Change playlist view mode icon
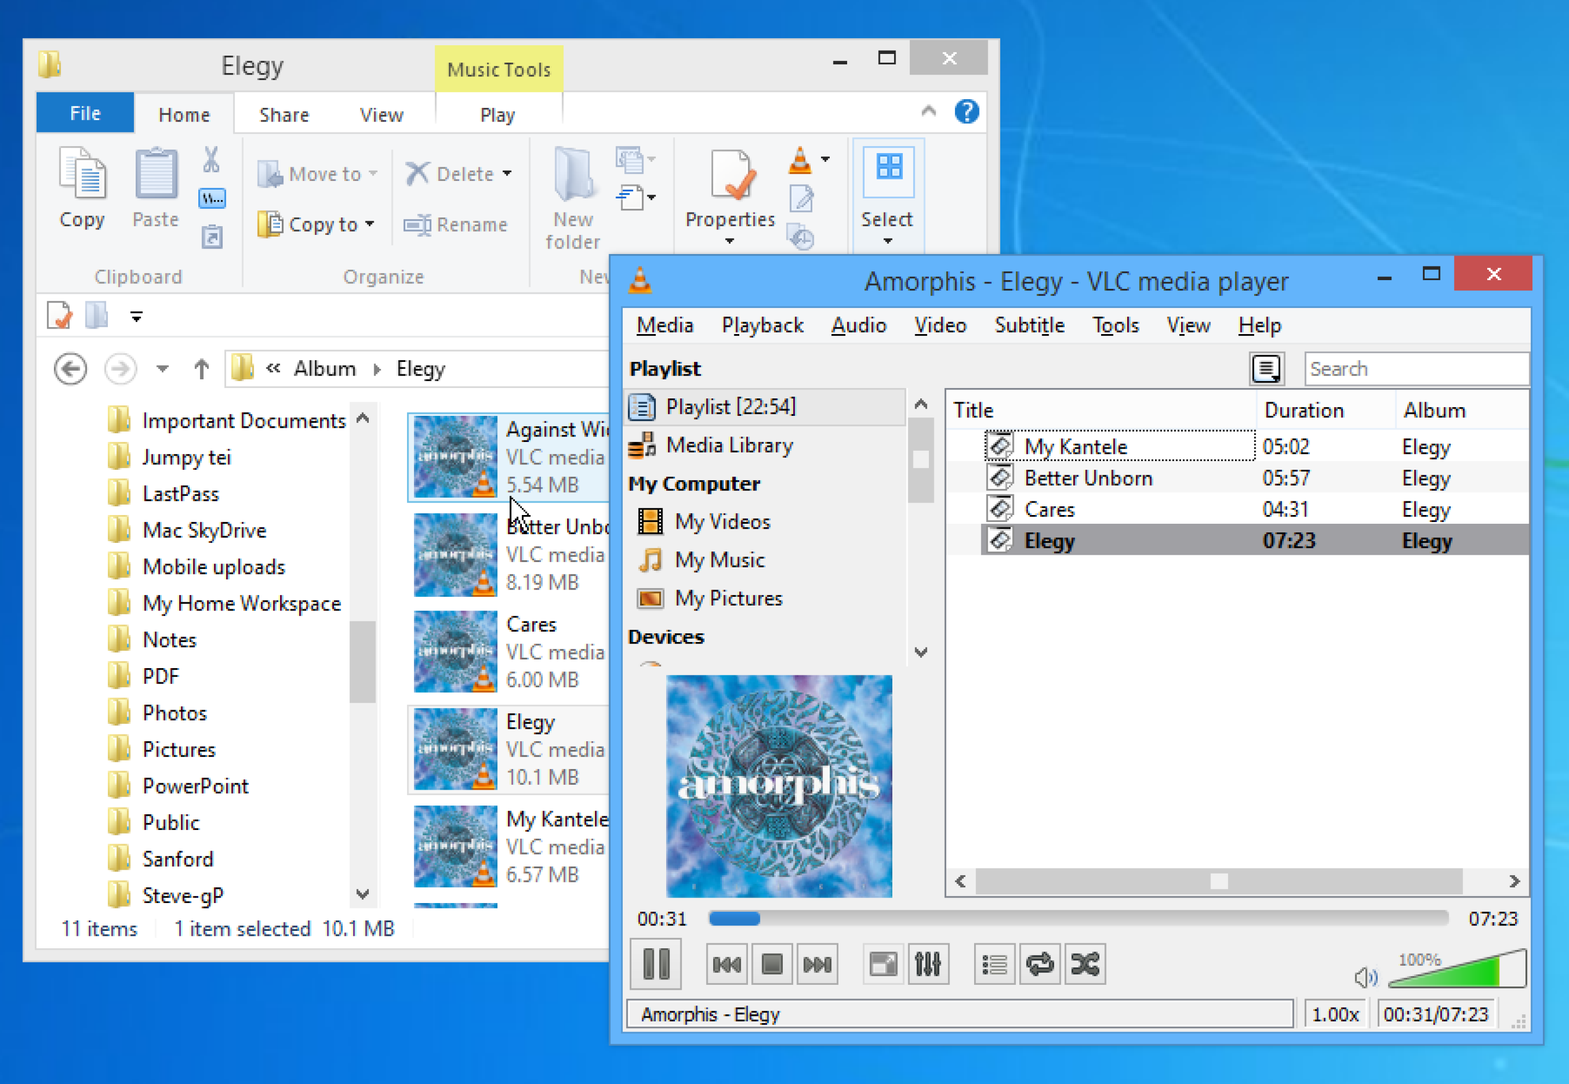1569x1084 pixels. pyautogui.click(x=1266, y=369)
